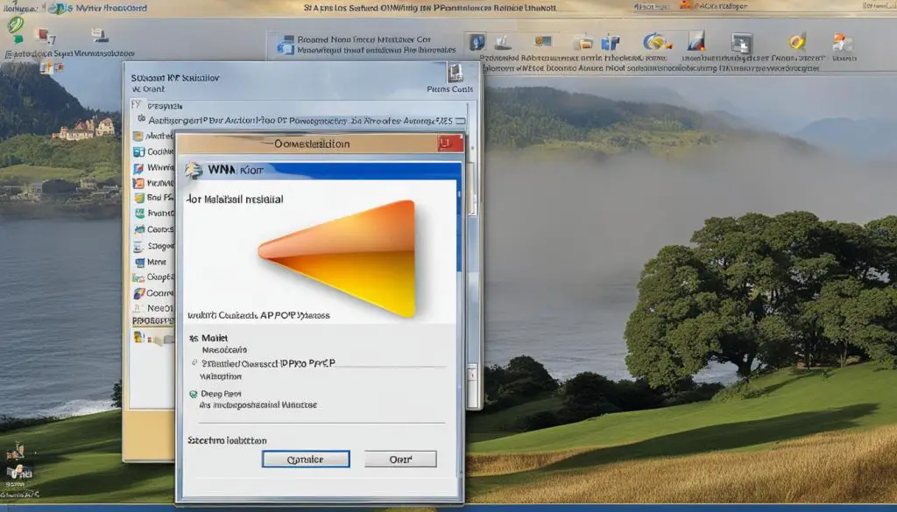The image size is (897, 512).
Task: Select the 'Coom' colorful list item icon
Action: [x=139, y=293]
